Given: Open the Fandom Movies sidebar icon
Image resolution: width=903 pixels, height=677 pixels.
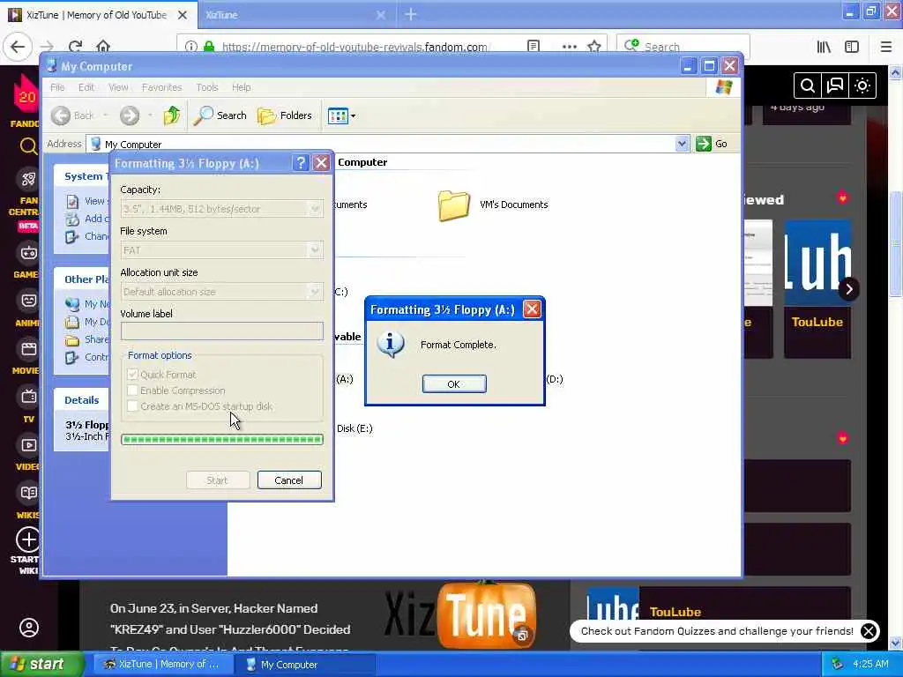Looking at the screenshot, I should [x=28, y=349].
